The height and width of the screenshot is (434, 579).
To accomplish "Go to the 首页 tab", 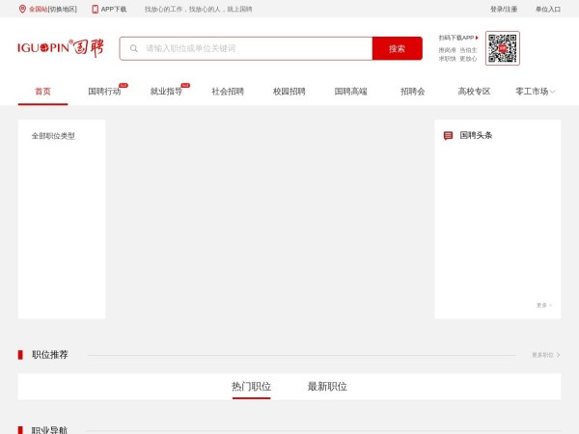I will [x=42, y=92].
